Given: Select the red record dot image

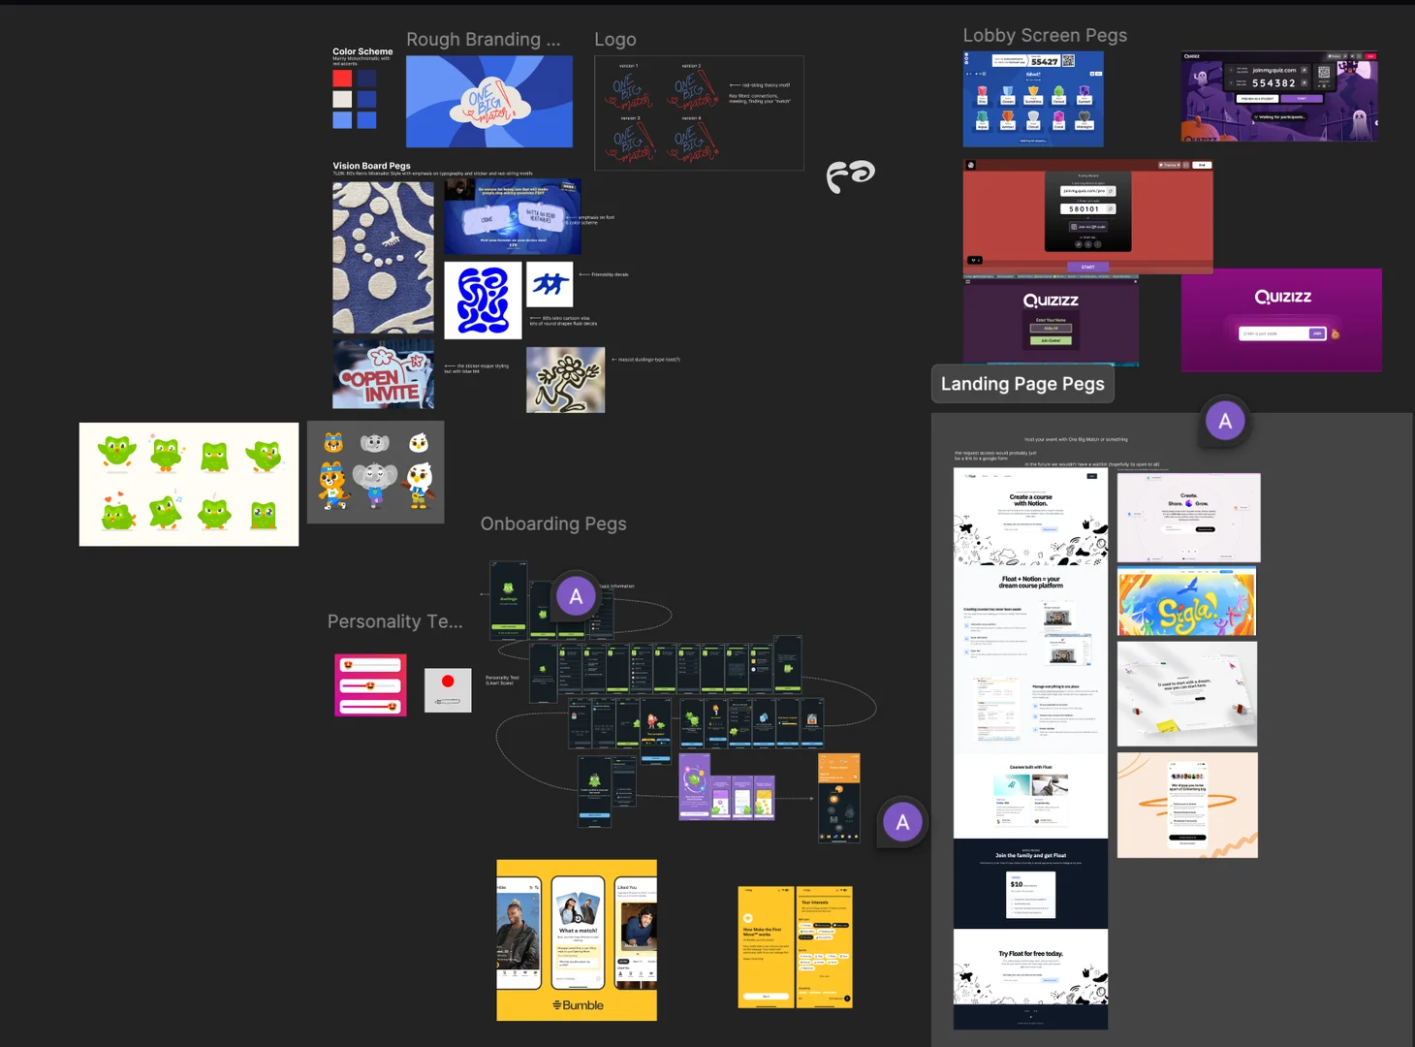Looking at the screenshot, I should 448,689.
